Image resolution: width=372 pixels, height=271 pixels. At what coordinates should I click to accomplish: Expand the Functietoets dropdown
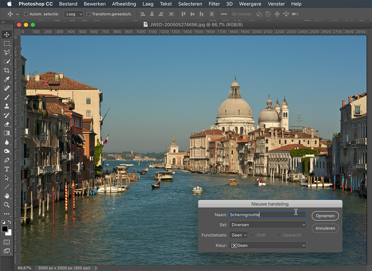point(239,235)
